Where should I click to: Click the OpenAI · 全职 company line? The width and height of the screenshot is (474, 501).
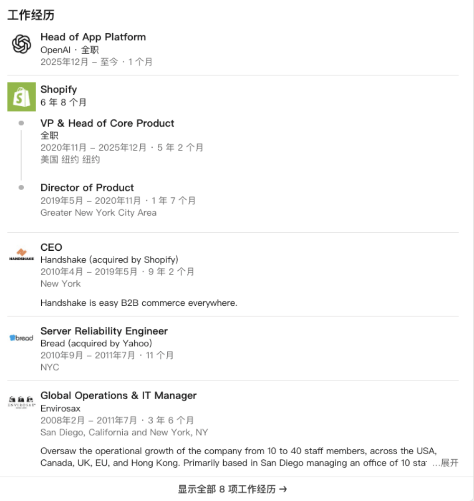tap(69, 50)
